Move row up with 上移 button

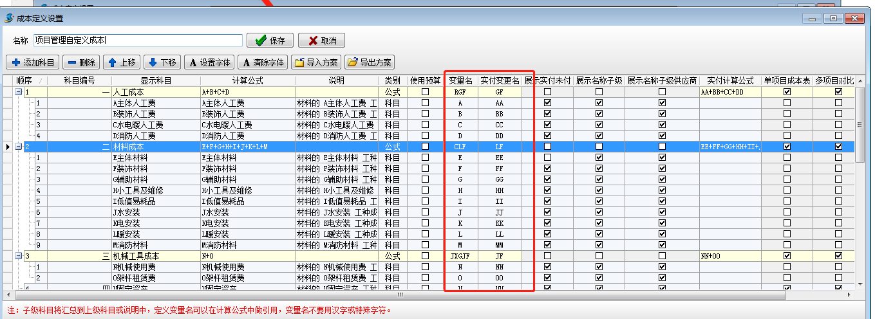pos(122,62)
